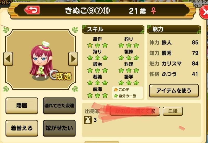This screenshot has width=208, height=143.
Task: Click the first green star under 釣り
Action: pos(121,45)
